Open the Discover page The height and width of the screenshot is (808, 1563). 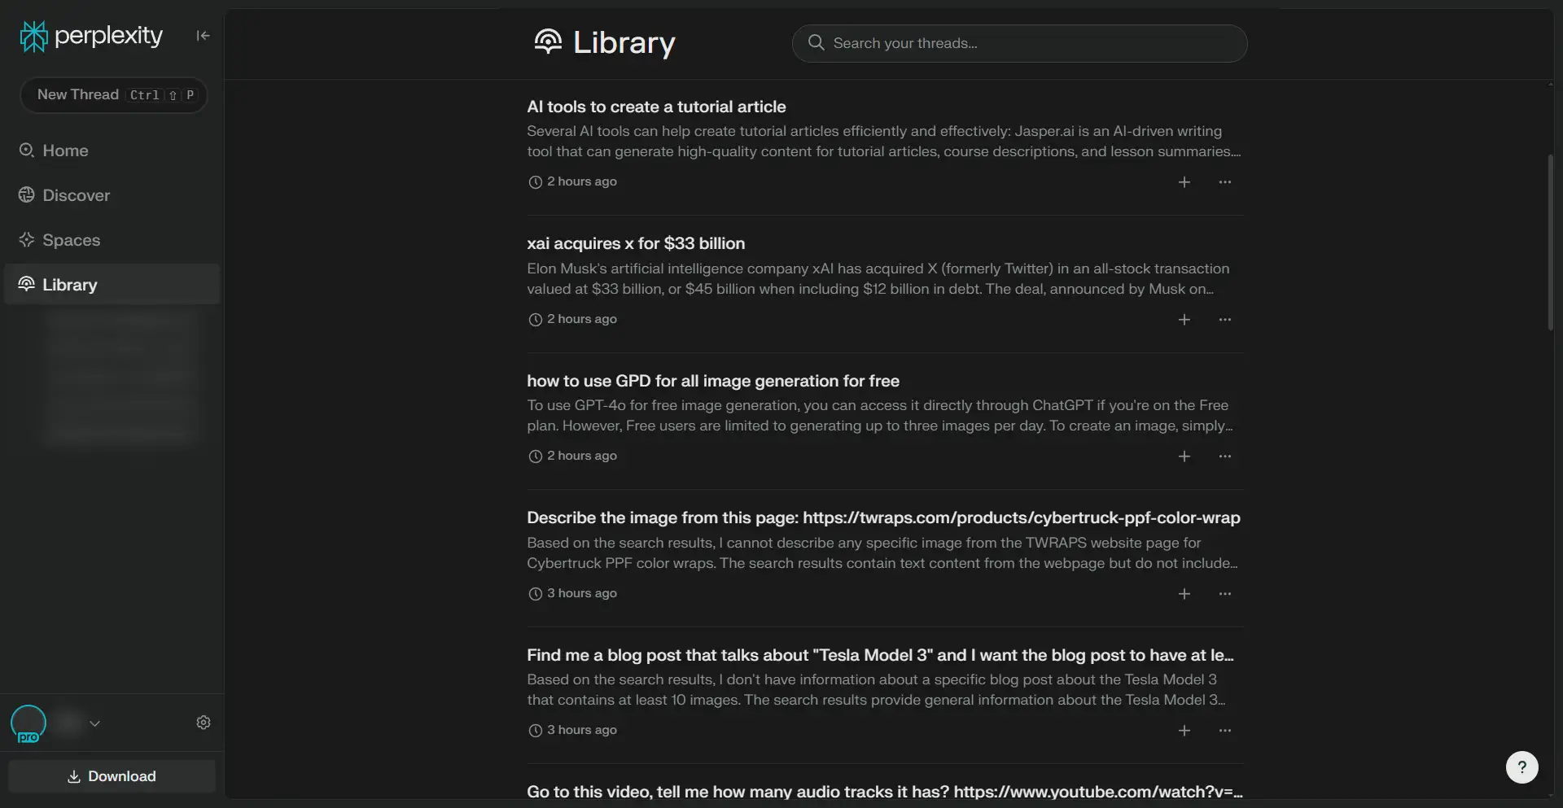tap(76, 195)
